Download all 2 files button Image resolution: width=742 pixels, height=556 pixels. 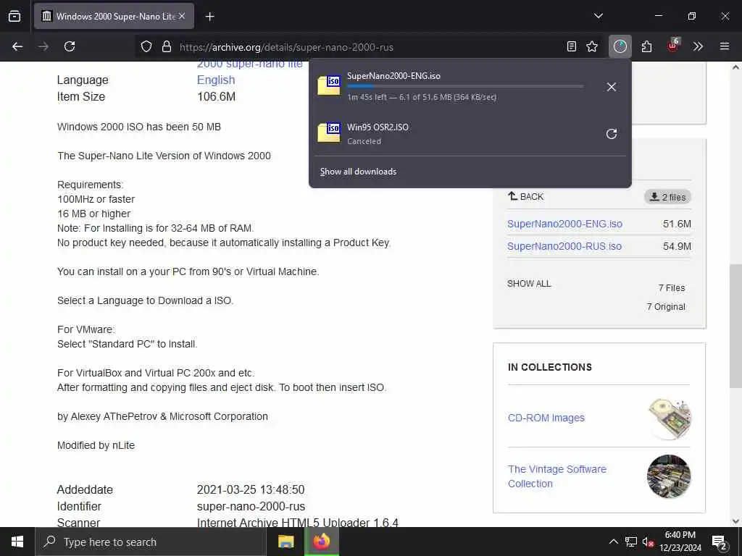(x=667, y=197)
